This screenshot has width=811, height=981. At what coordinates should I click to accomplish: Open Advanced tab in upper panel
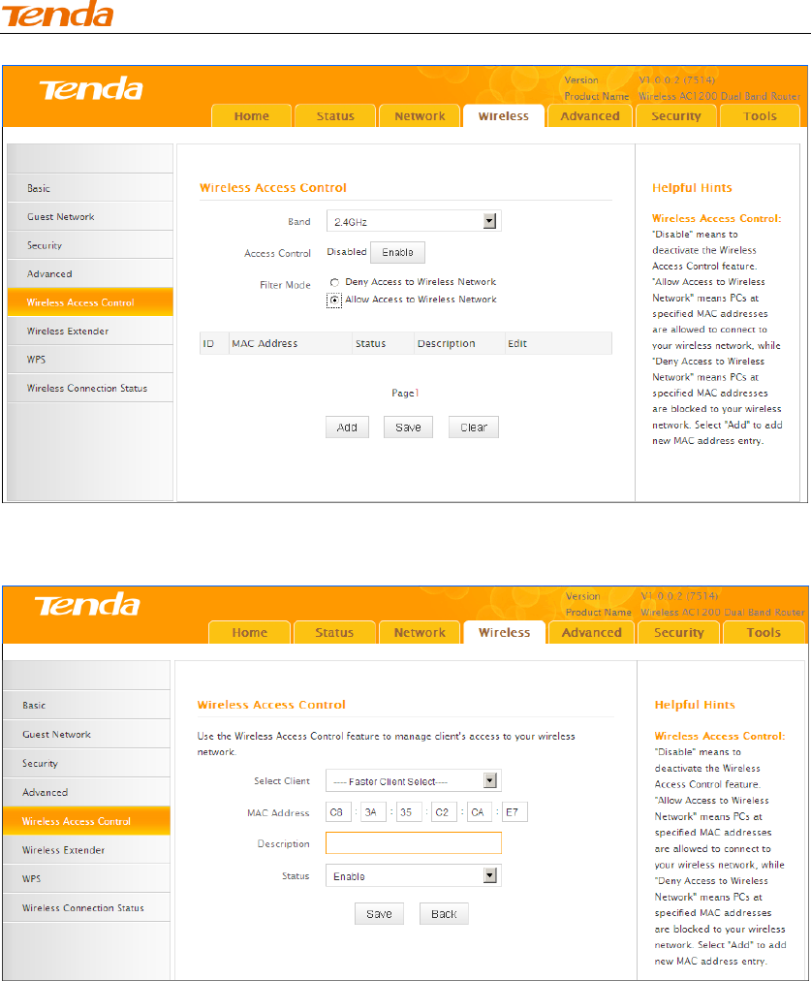tap(590, 115)
